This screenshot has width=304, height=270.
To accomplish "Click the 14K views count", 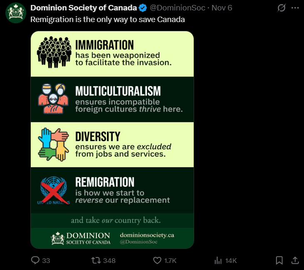I will pos(231,260).
